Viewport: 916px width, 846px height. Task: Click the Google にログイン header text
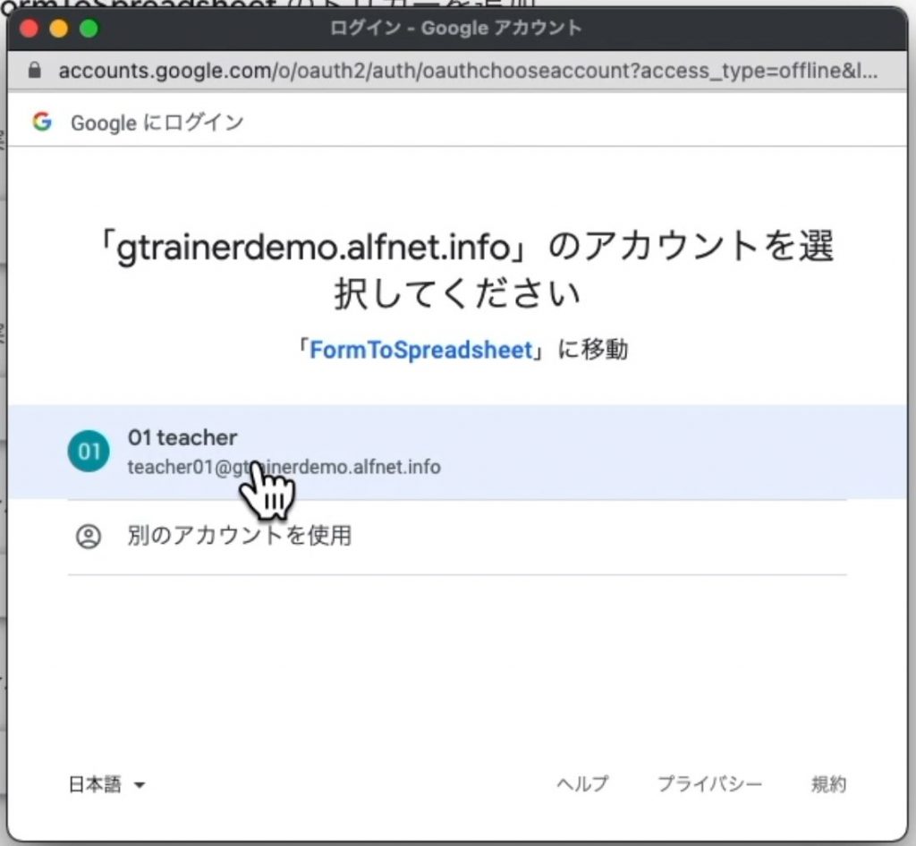click(157, 123)
